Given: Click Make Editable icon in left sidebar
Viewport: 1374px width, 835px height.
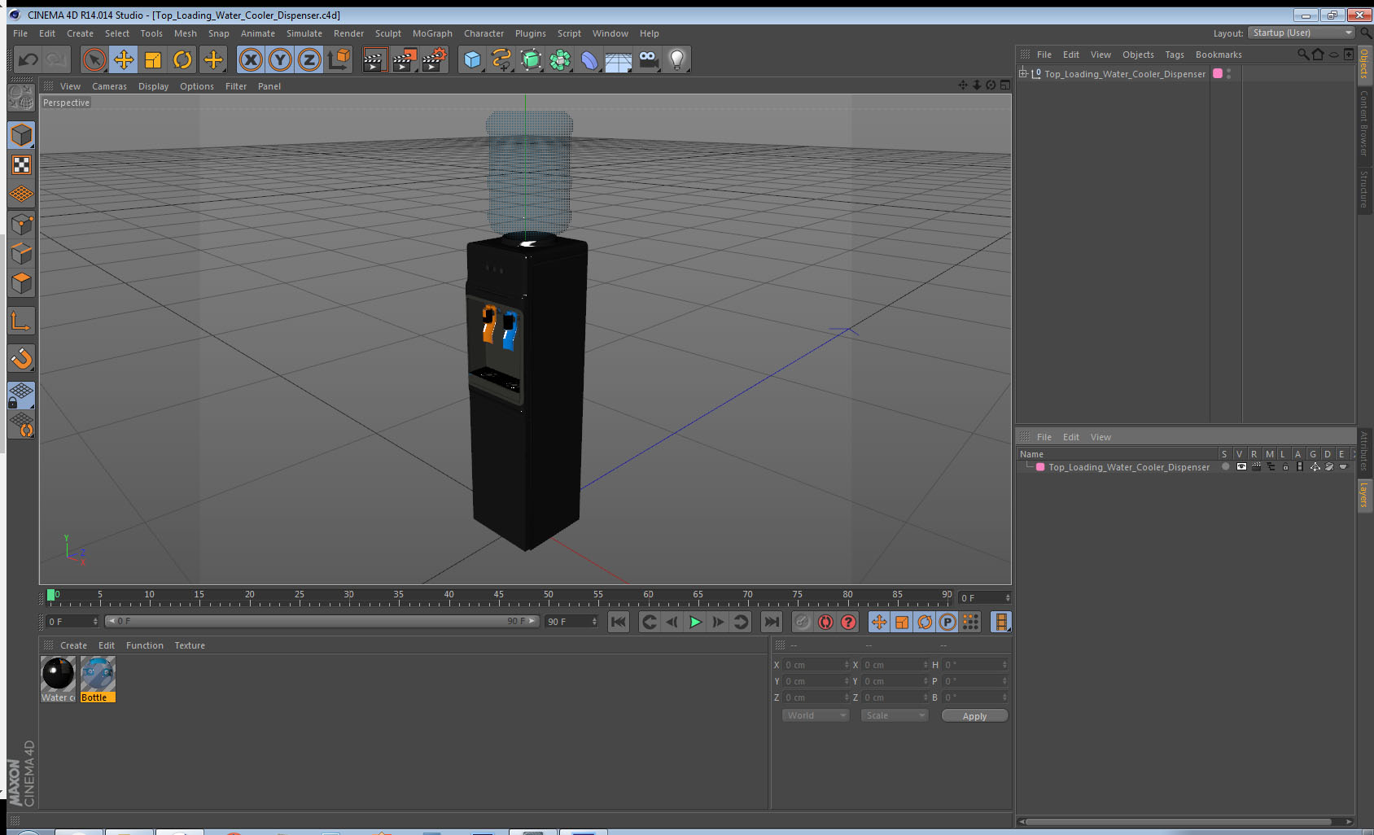Looking at the screenshot, I should click(x=21, y=98).
